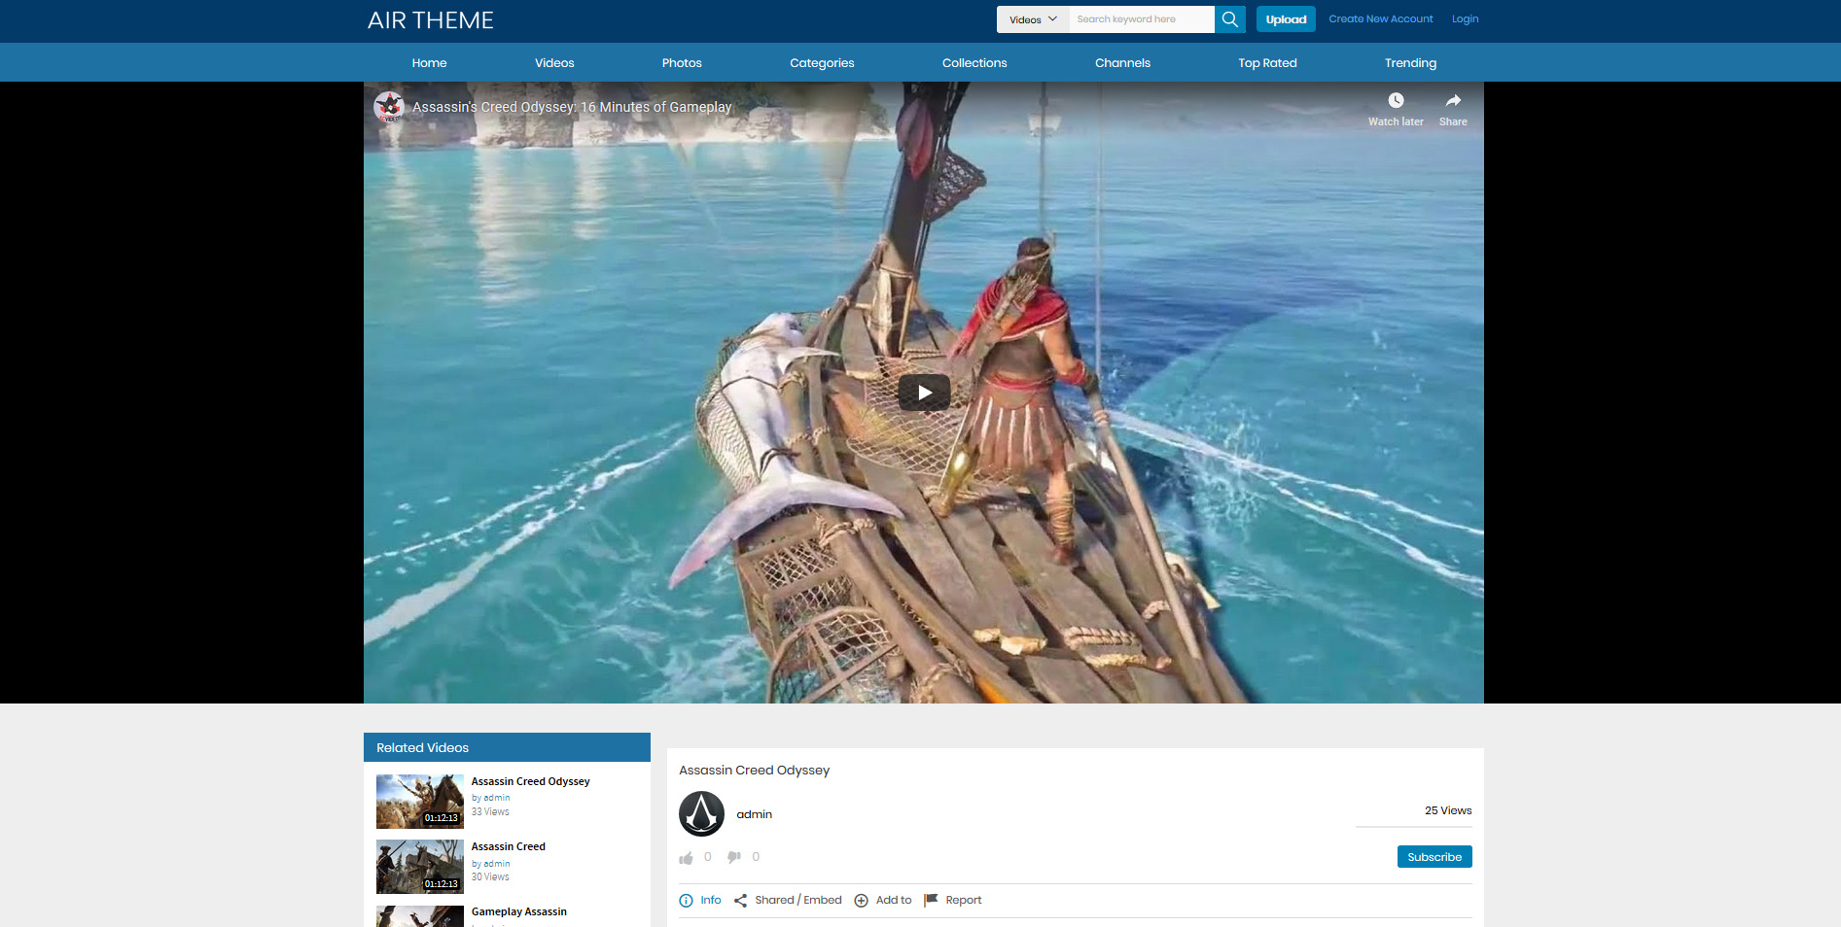Open the Collections menu item
This screenshot has height=927, width=1841.
click(974, 63)
